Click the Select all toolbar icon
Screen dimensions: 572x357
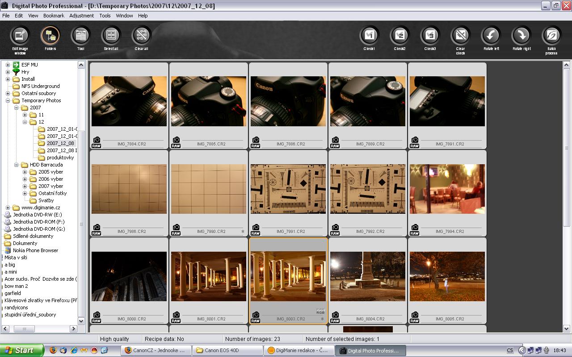(x=111, y=36)
